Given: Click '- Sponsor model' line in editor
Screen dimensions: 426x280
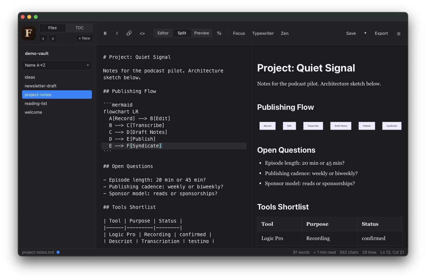Looking at the screenshot, I should (160, 194).
